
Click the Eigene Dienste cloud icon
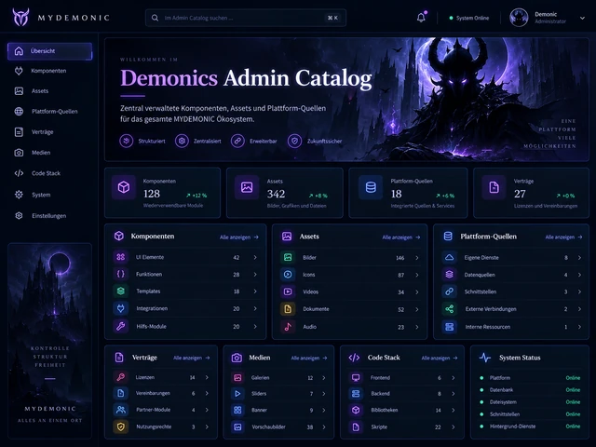(449, 257)
